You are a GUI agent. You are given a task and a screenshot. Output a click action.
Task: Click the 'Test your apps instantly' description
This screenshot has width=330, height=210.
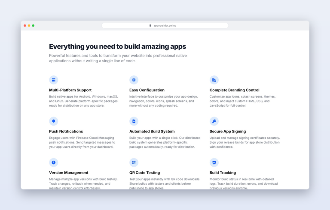point(165,183)
